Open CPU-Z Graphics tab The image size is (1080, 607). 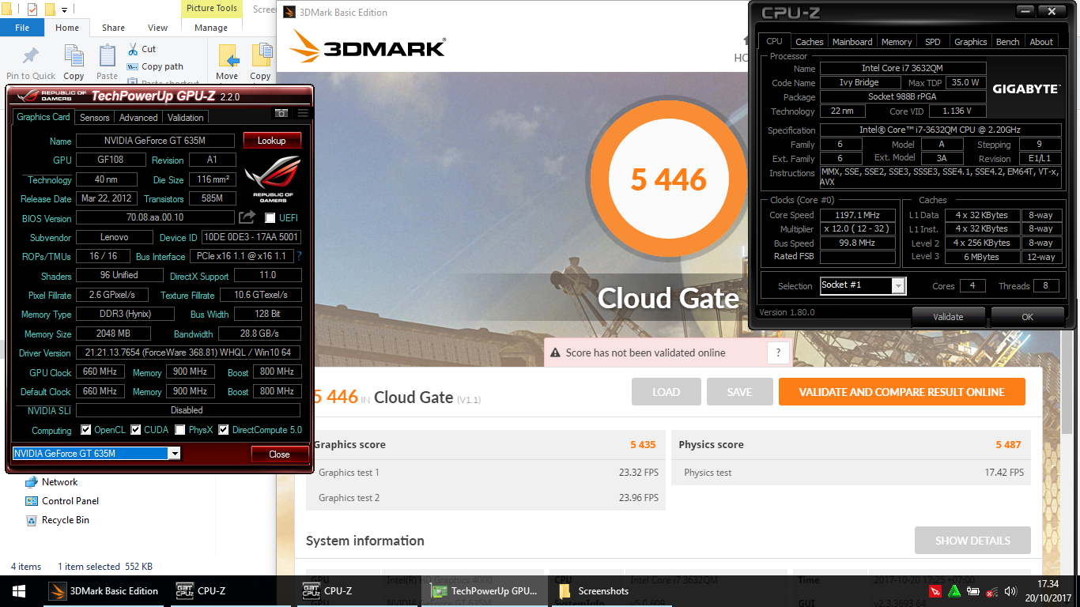pyautogui.click(x=970, y=42)
